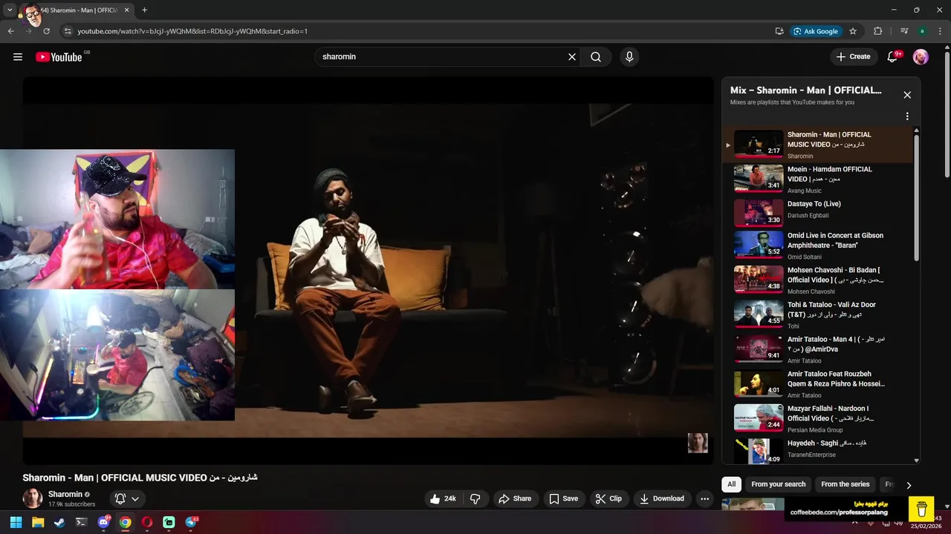
Task: Click the coffeebede.com/professorpalang link
Action: coord(839,512)
